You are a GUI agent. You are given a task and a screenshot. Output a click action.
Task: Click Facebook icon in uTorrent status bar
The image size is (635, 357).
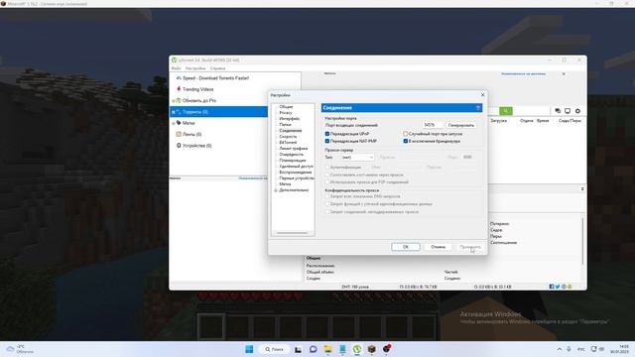click(x=552, y=287)
